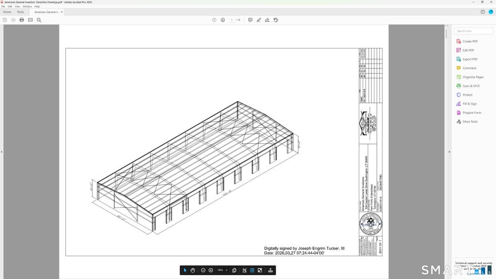Zoom in with plus circle icon

(x=211, y=270)
